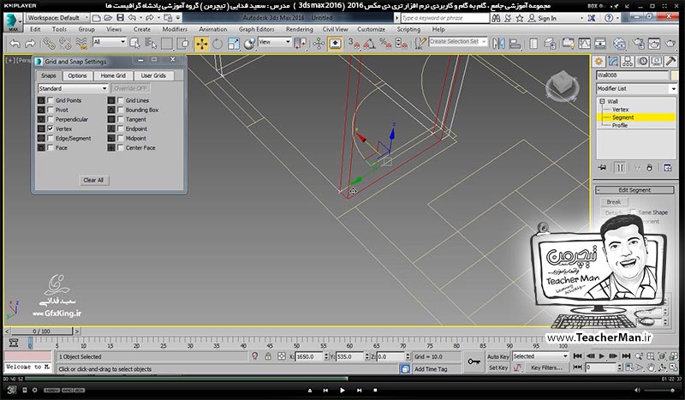Open the Curve Editor icon
685x400 pixels.
(584, 44)
